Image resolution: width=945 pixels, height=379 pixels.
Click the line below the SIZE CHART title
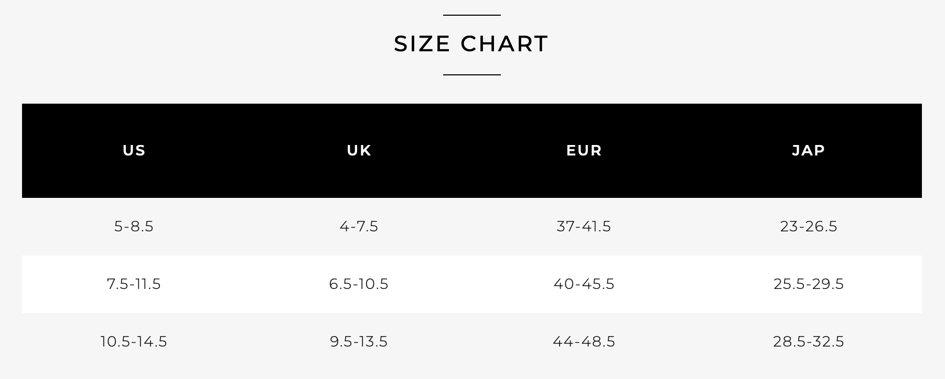[x=472, y=75]
